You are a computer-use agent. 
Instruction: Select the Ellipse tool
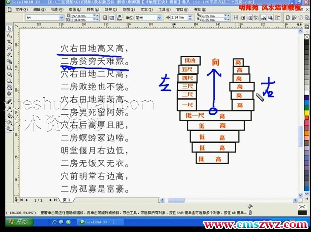[9, 74]
